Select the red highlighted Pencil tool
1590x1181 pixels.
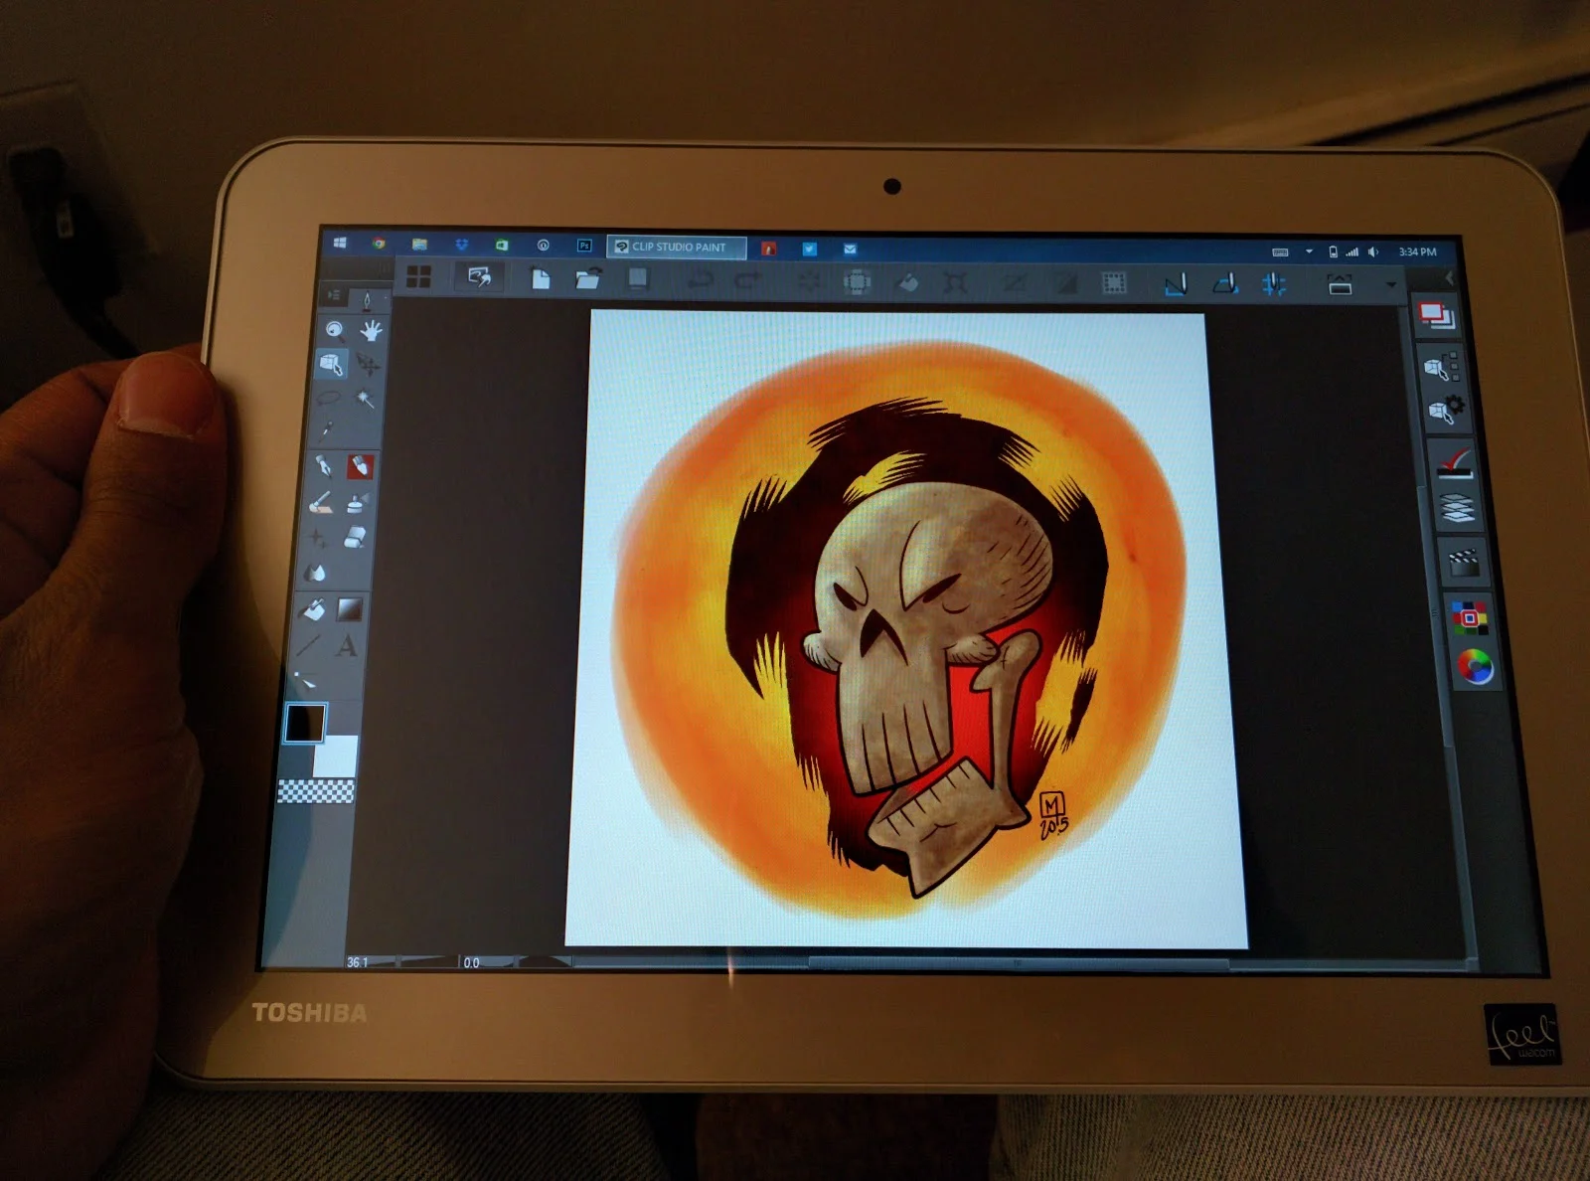[360, 466]
